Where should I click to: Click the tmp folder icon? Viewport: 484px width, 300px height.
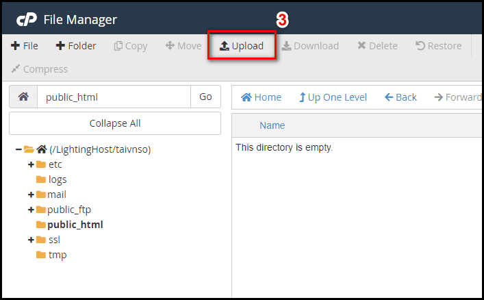click(41, 255)
